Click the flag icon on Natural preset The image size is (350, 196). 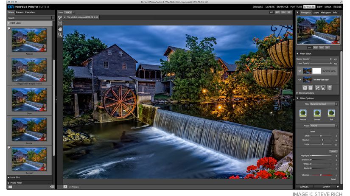pos(9,28)
